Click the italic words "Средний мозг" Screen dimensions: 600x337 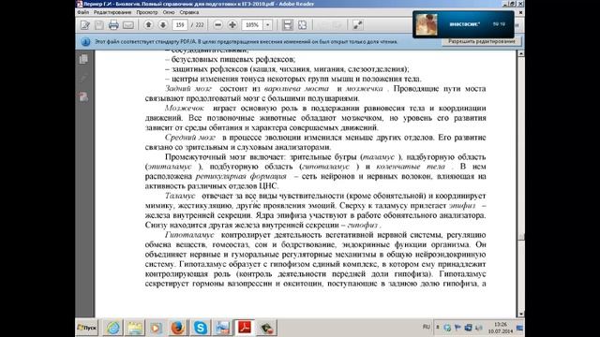coord(190,138)
